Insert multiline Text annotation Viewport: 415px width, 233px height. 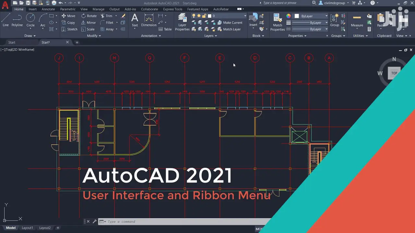click(x=135, y=20)
